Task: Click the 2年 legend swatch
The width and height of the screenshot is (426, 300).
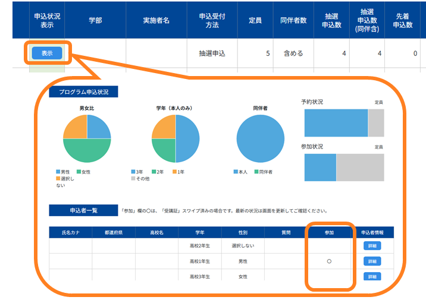Action: coord(154,172)
